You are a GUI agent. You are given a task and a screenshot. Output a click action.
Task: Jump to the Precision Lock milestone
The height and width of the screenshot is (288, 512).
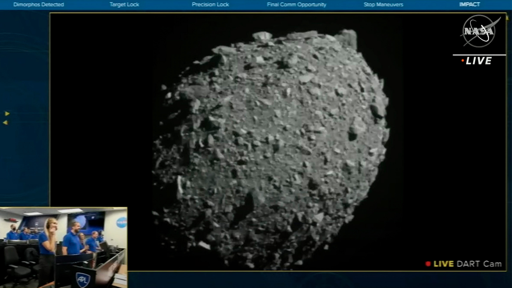click(x=210, y=5)
